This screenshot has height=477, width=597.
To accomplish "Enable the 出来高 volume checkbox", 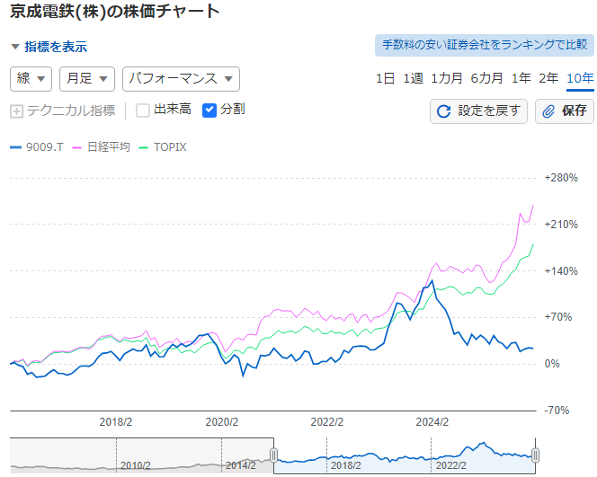I will point(142,110).
